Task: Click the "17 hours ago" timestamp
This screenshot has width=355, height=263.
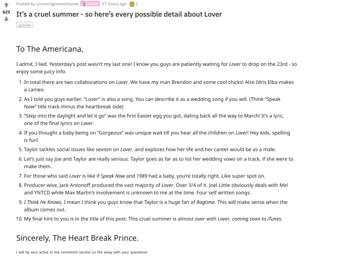Action: (x=114, y=4)
